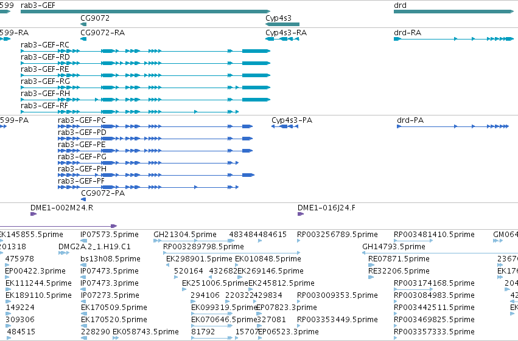Select transcript rab3-GEF-RC
The height and width of the screenshot is (341, 518).
tap(145, 51)
